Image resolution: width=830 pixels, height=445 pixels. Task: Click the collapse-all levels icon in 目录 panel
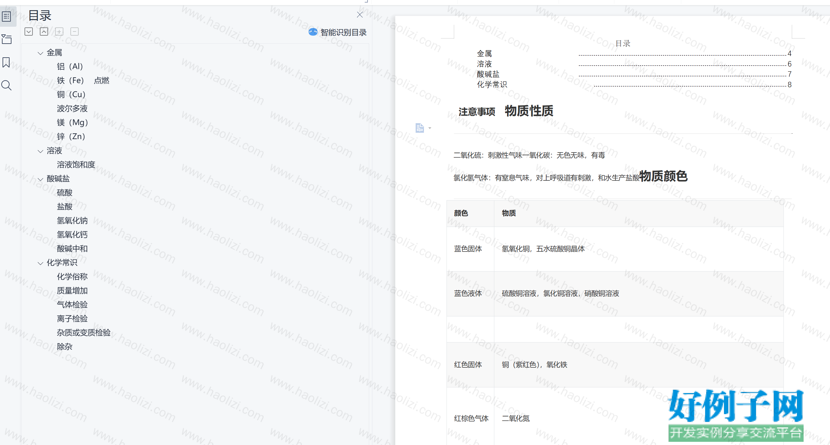coord(44,32)
